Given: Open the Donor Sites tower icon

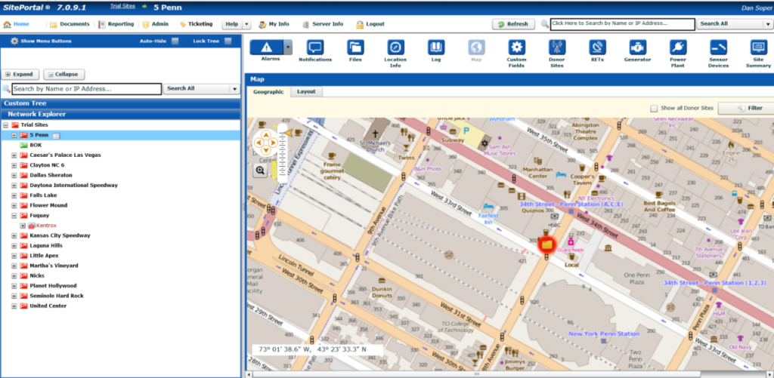Looking at the screenshot, I should pyautogui.click(x=557, y=48).
